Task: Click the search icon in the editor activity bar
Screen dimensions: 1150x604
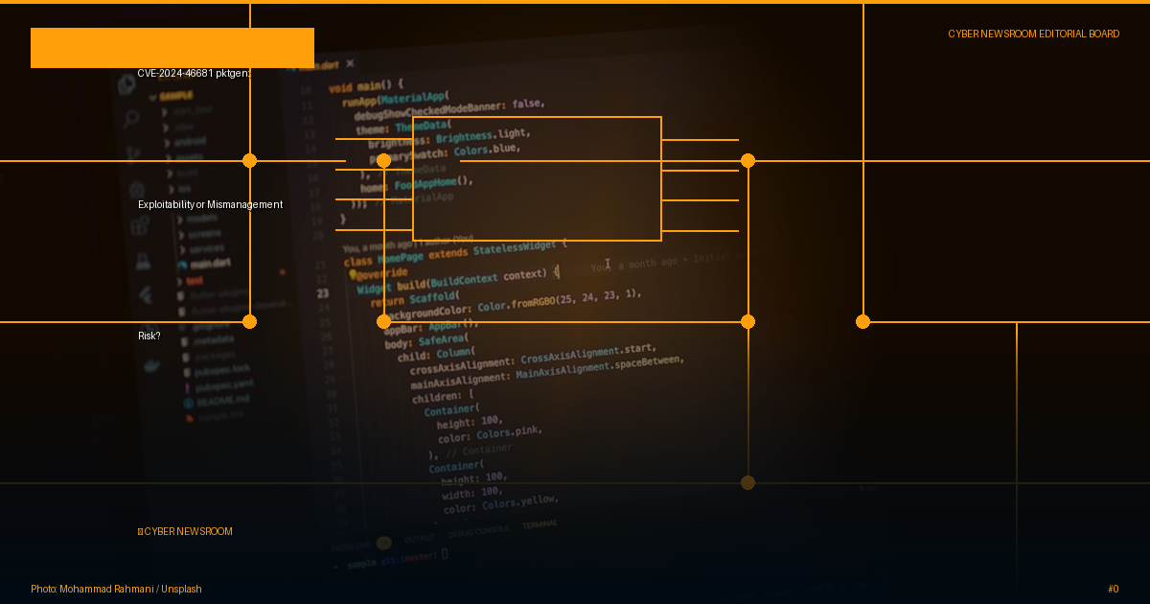Action: pos(130,118)
